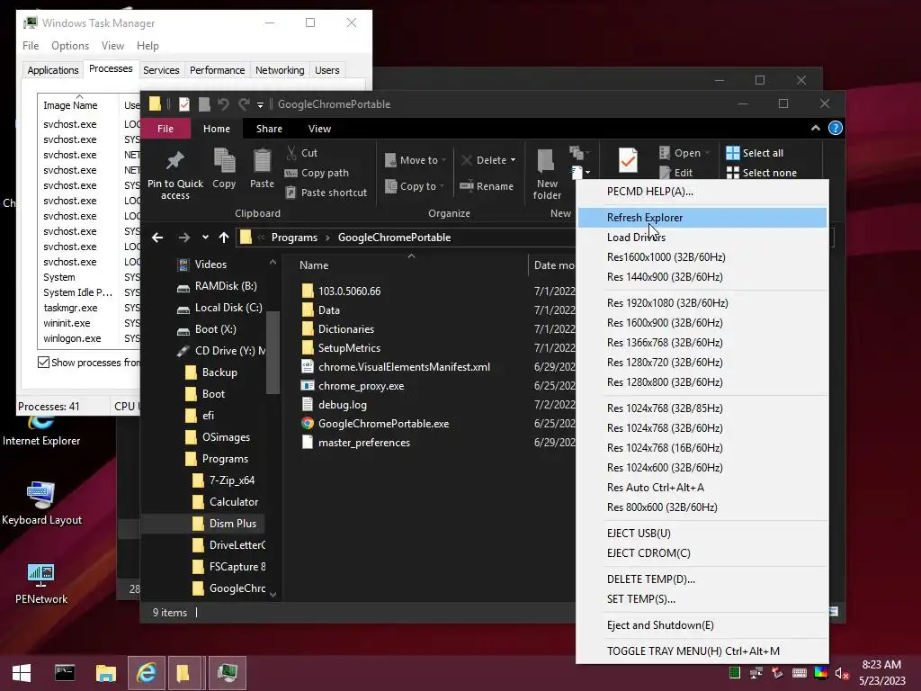This screenshot has width=921, height=691.
Task: Switch to Task Manager Services tab
Action: (x=161, y=70)
